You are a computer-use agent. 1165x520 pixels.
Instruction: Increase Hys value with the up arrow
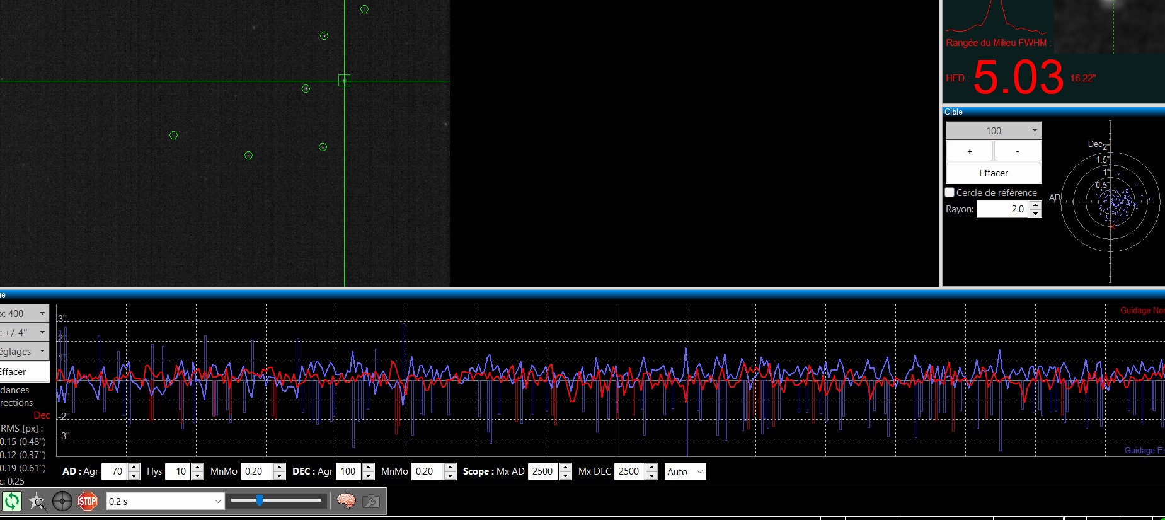point(197,467)
